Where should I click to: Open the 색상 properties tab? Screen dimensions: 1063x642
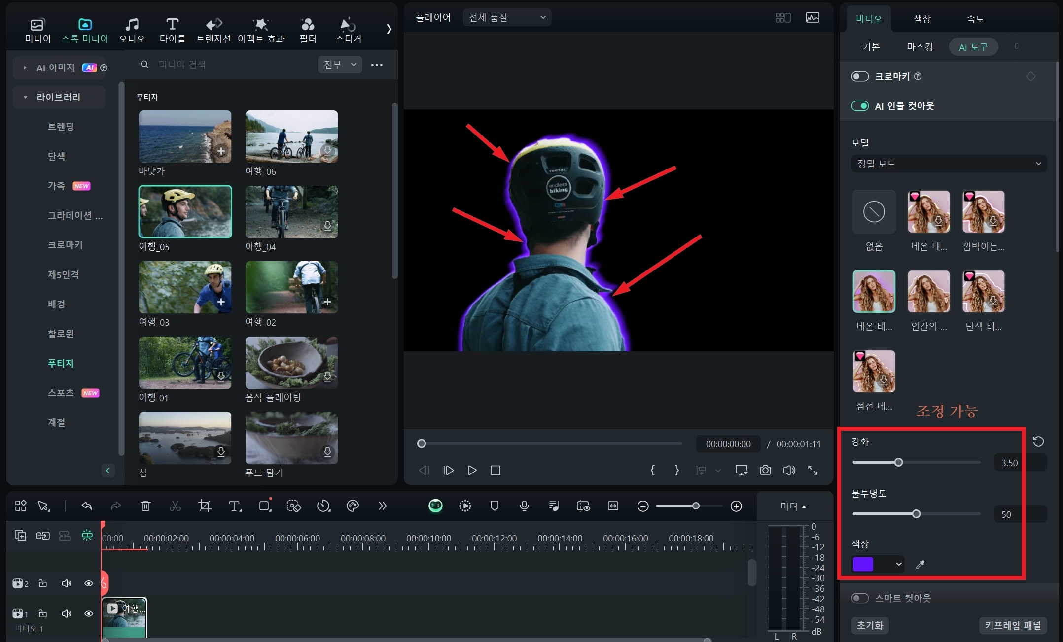click(x=922, y=19)
